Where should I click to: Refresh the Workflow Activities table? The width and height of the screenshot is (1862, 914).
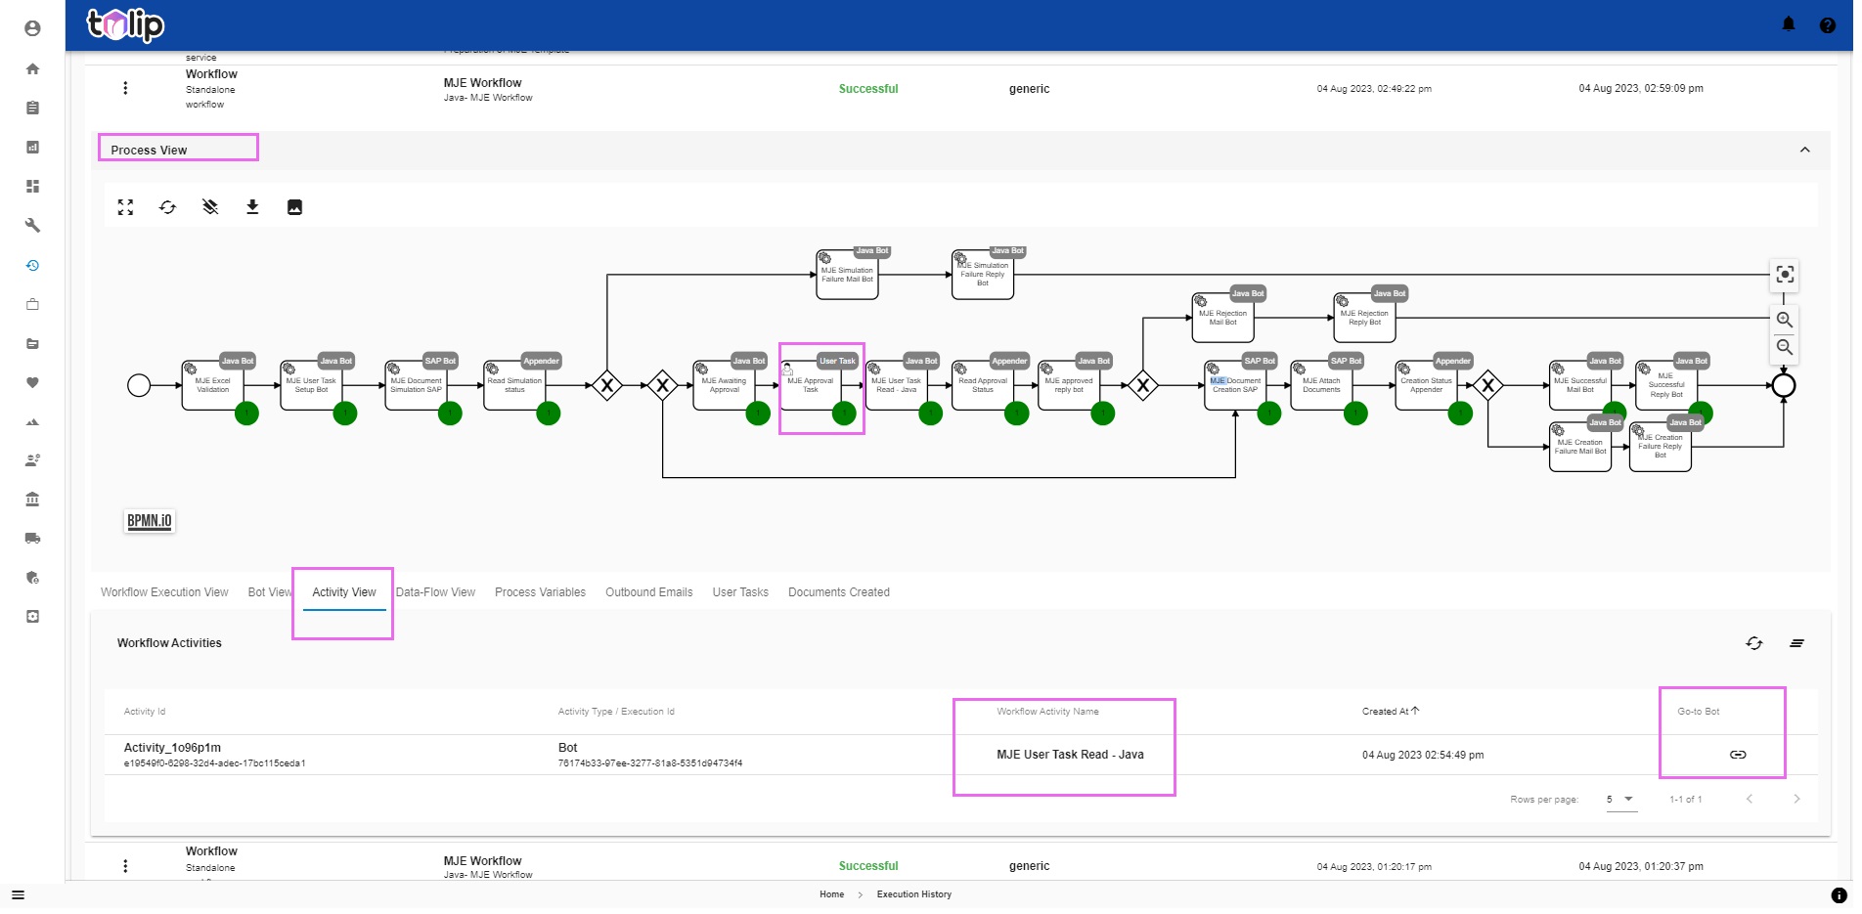tap(1754, 643)
